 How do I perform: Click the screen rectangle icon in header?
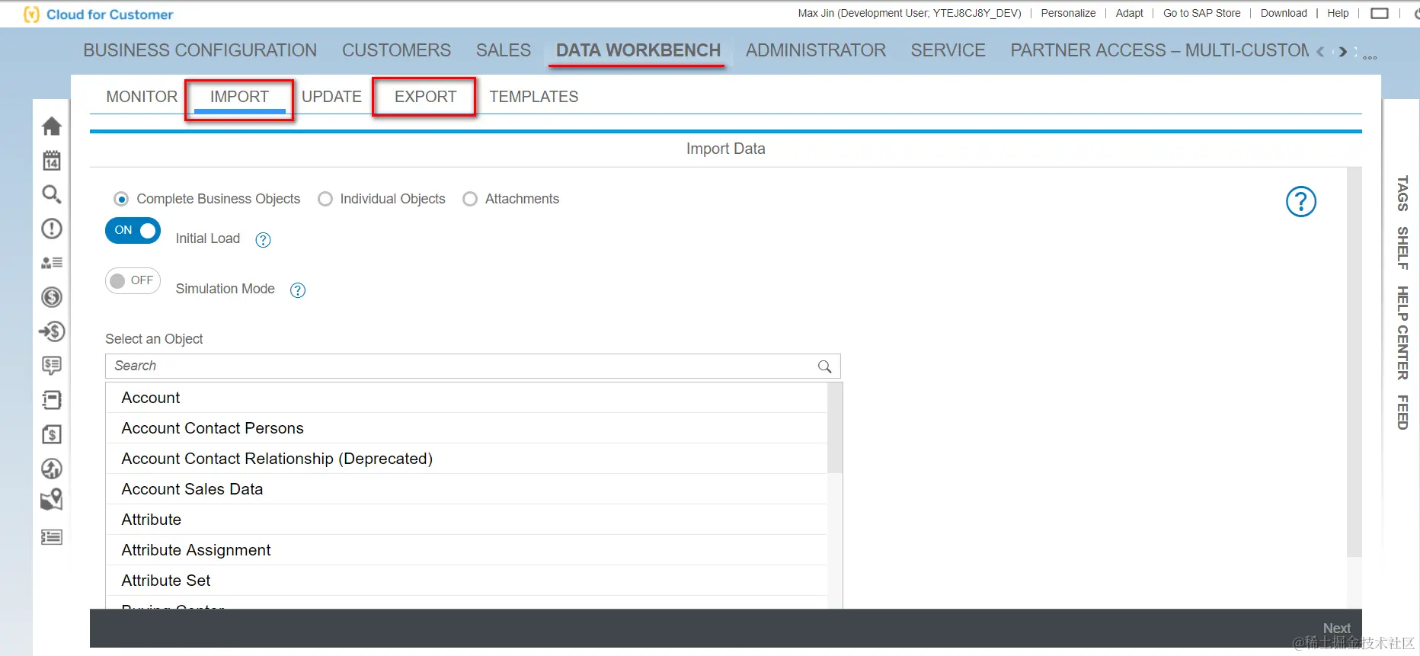pyautogui.click(x=1380, y=13)
